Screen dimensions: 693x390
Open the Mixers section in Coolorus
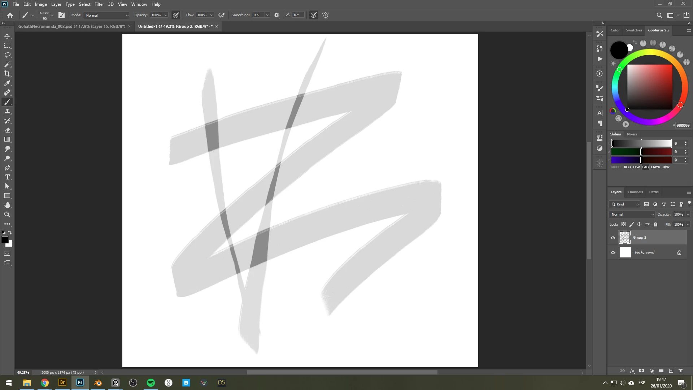[632, 134]
